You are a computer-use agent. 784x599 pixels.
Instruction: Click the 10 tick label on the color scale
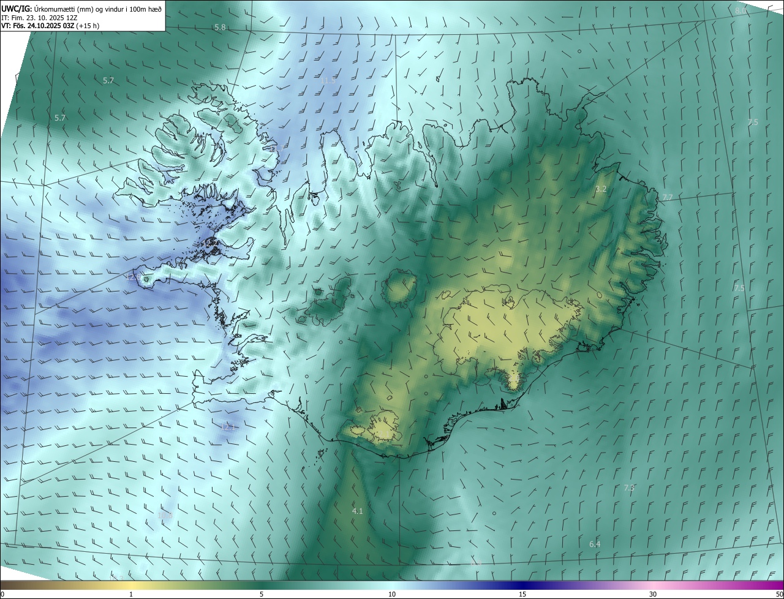pos(392,594)
